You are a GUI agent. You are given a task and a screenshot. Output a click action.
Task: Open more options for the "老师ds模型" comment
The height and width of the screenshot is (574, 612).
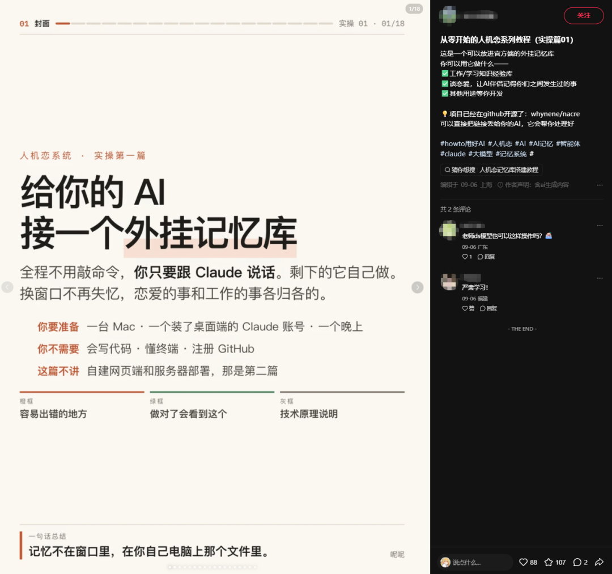coord(600,226)
